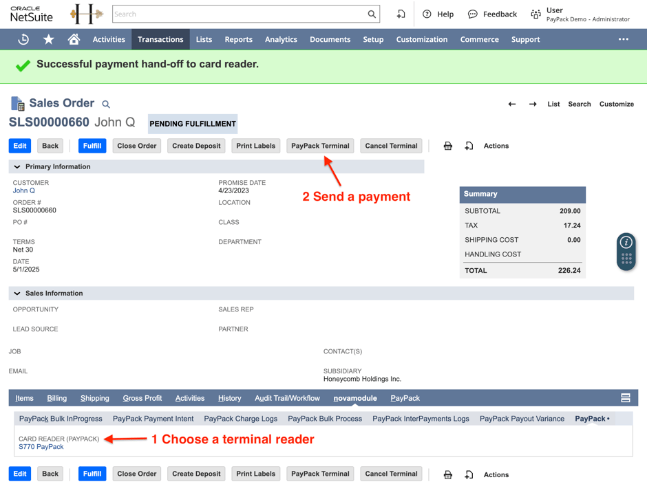This screenshot has height=495, width=647.
Task: Toggle the subtab layout icon at right
Action: point(625,398)
